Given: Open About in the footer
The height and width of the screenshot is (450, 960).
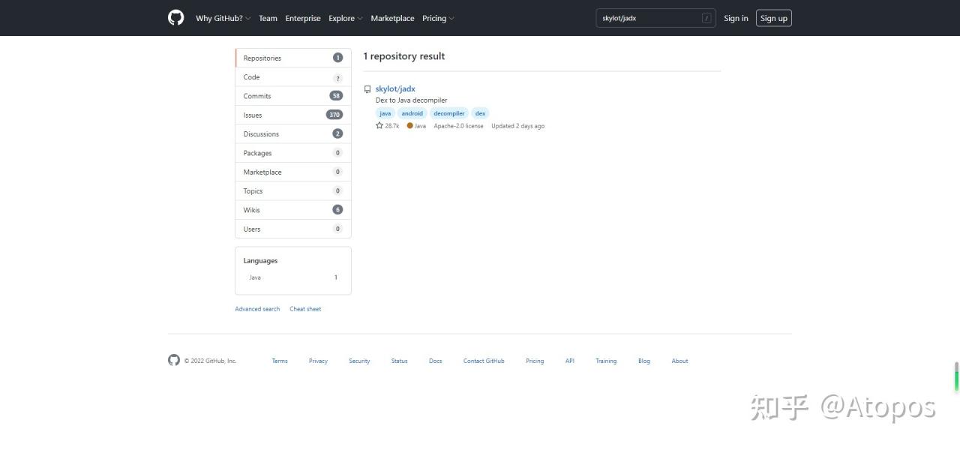Looking at the screenshot, I should pyautogui.click(x=679, y=361).
